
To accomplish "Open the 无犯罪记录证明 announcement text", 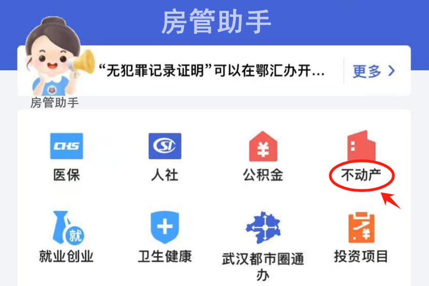I will click(x=212, y=71).
